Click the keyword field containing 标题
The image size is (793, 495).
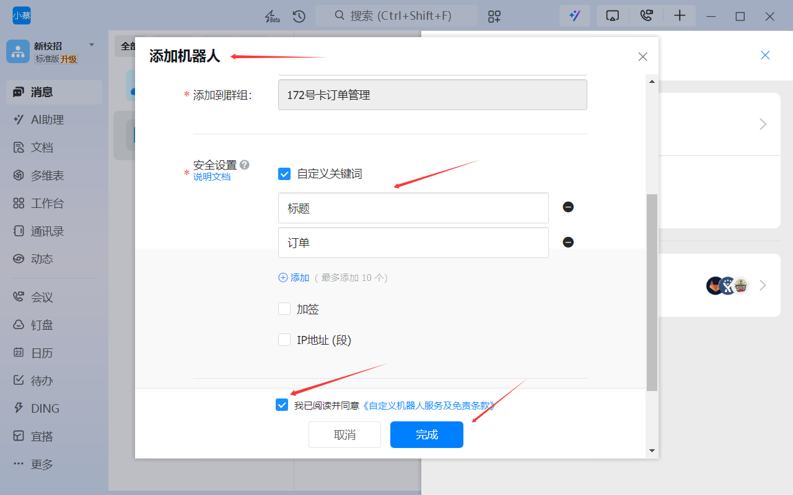(413, 208)
